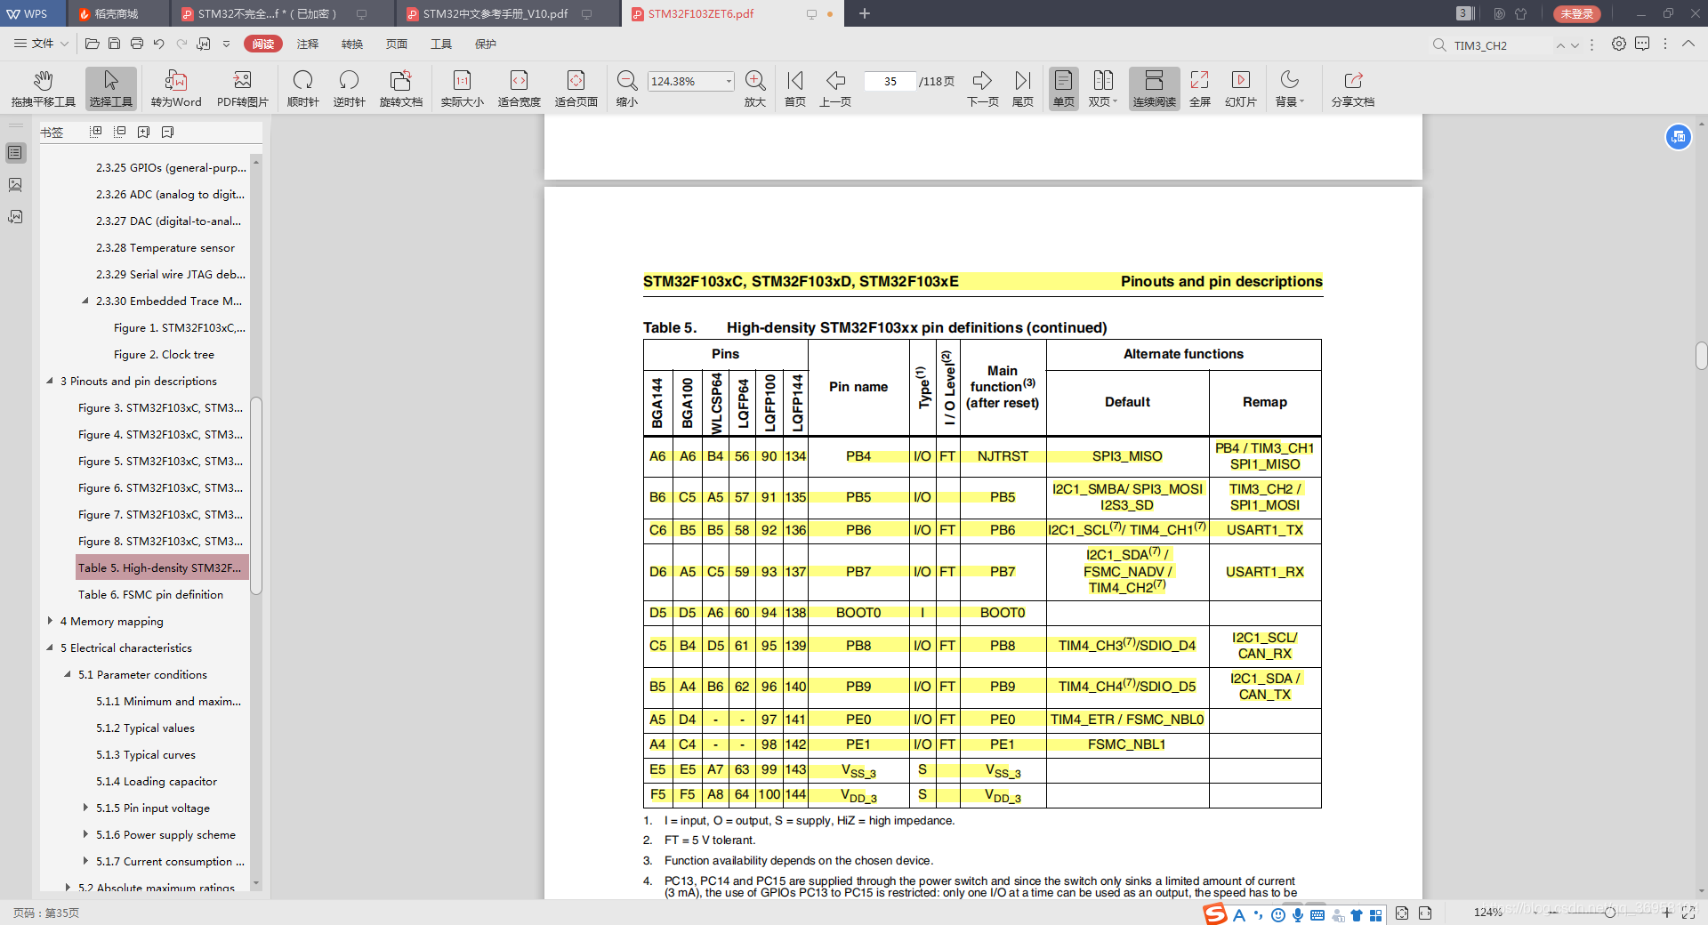Switch to the 阅读 reading tab
This screenshot has height=925, width=1708.
[263, 44]
